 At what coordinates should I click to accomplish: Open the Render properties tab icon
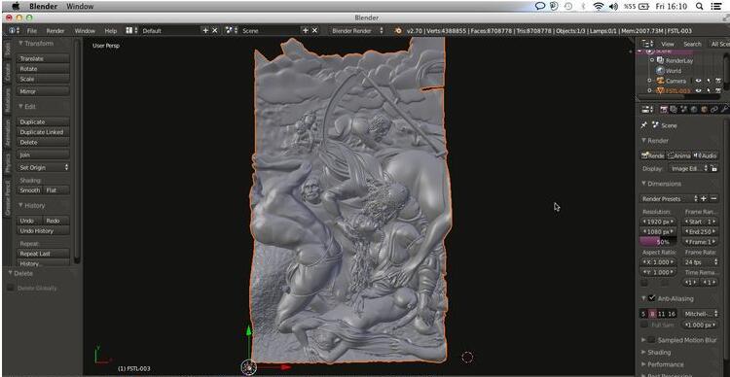pos(664,110)
